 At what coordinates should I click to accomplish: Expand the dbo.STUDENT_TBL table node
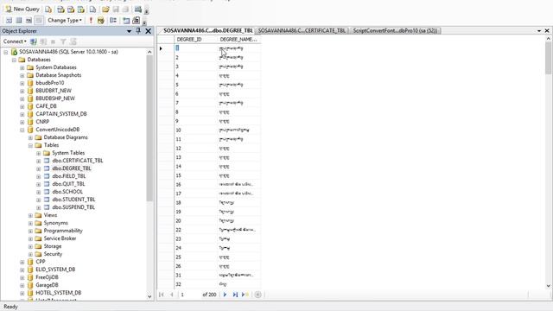38,200
